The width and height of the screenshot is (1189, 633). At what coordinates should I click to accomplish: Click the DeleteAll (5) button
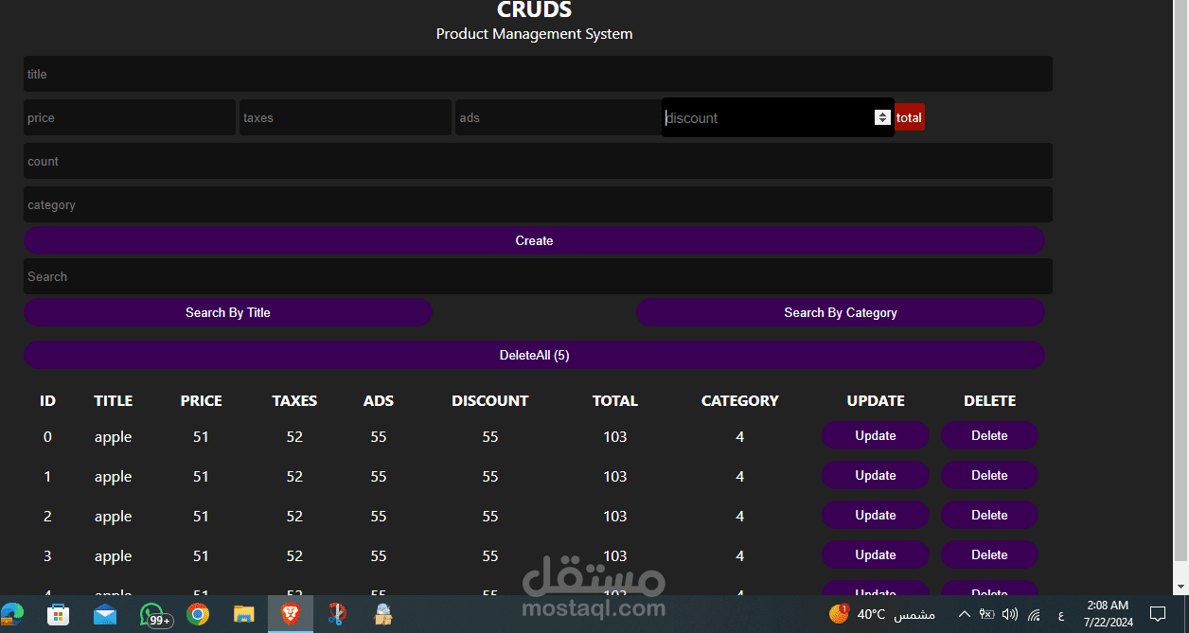pyautogui.click(x=534, y=355)
